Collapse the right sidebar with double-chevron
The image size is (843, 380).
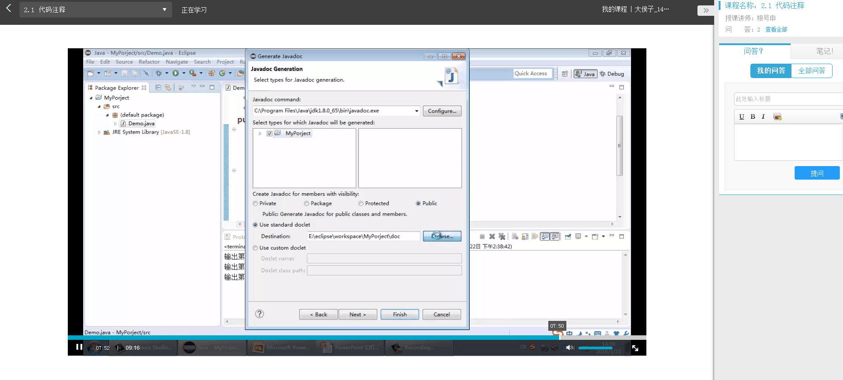click(706, 10)
